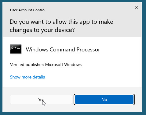Expand Show more details

pyautogui.click(x=27, y=77)
